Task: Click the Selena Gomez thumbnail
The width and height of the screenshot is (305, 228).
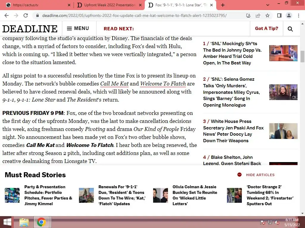Action: pyautogui.click(x=283, y=92)
